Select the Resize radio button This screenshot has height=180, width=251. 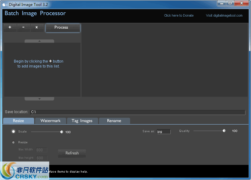[x=13, y=142]
